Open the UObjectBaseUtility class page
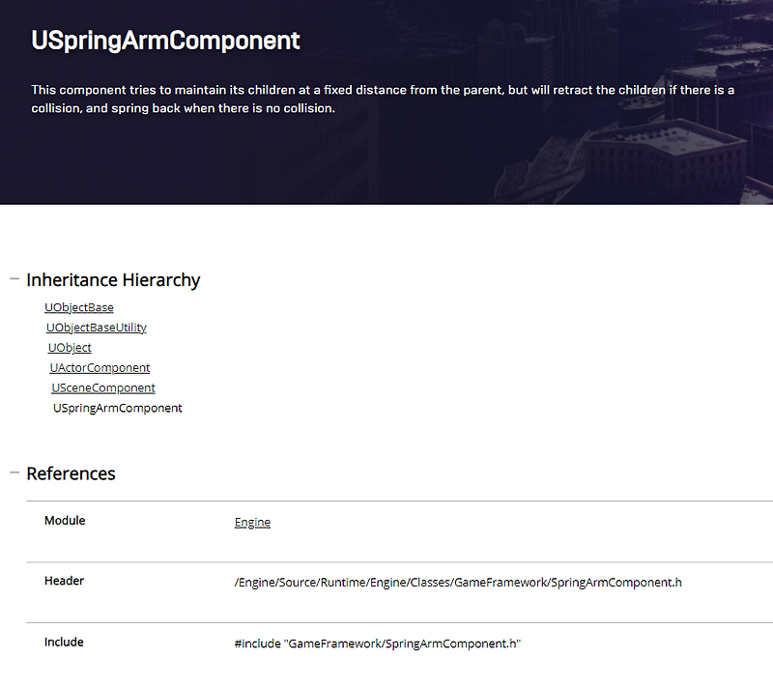The image size is (773, 687). [x=96, y=327]
